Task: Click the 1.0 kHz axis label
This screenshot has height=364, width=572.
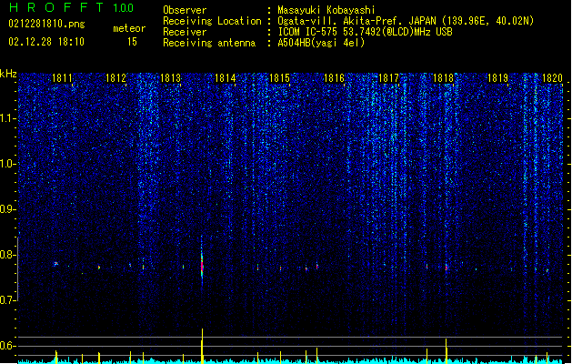Action: point(8,164)
